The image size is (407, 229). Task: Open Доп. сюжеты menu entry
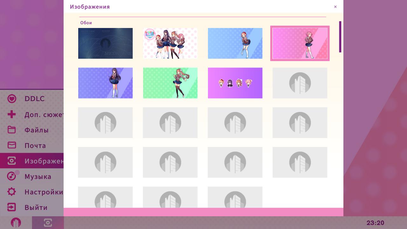32,114
